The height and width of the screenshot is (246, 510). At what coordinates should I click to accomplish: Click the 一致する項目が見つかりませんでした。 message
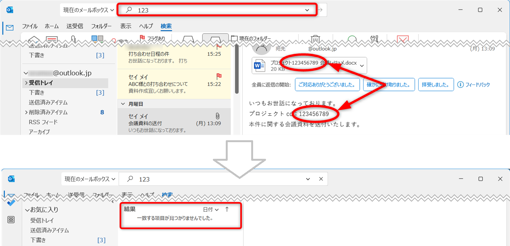click(175, 218)
